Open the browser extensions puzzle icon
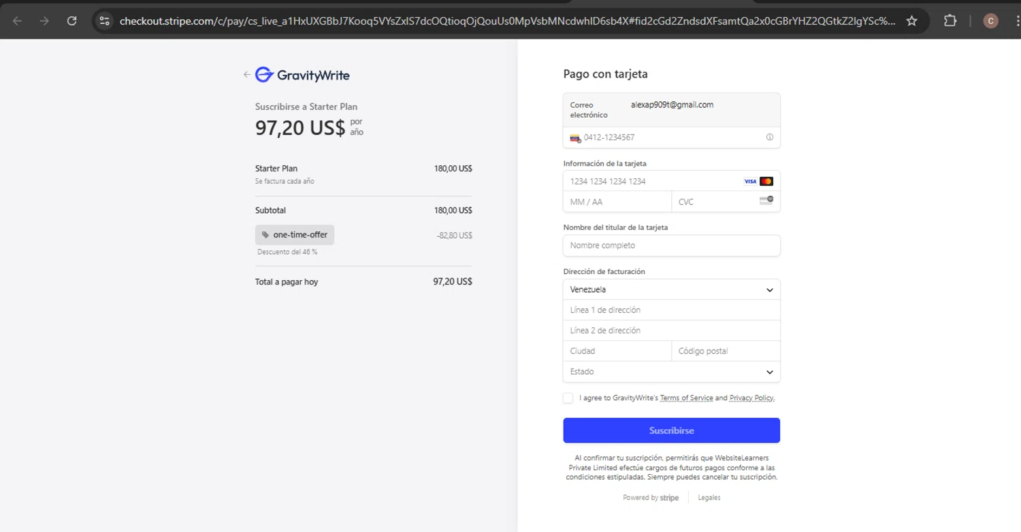The image size is (1021, 532). 950,21
